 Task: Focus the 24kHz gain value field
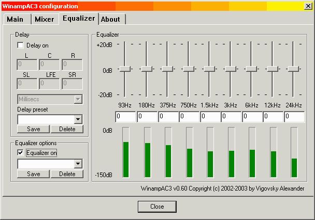(294, 117)
